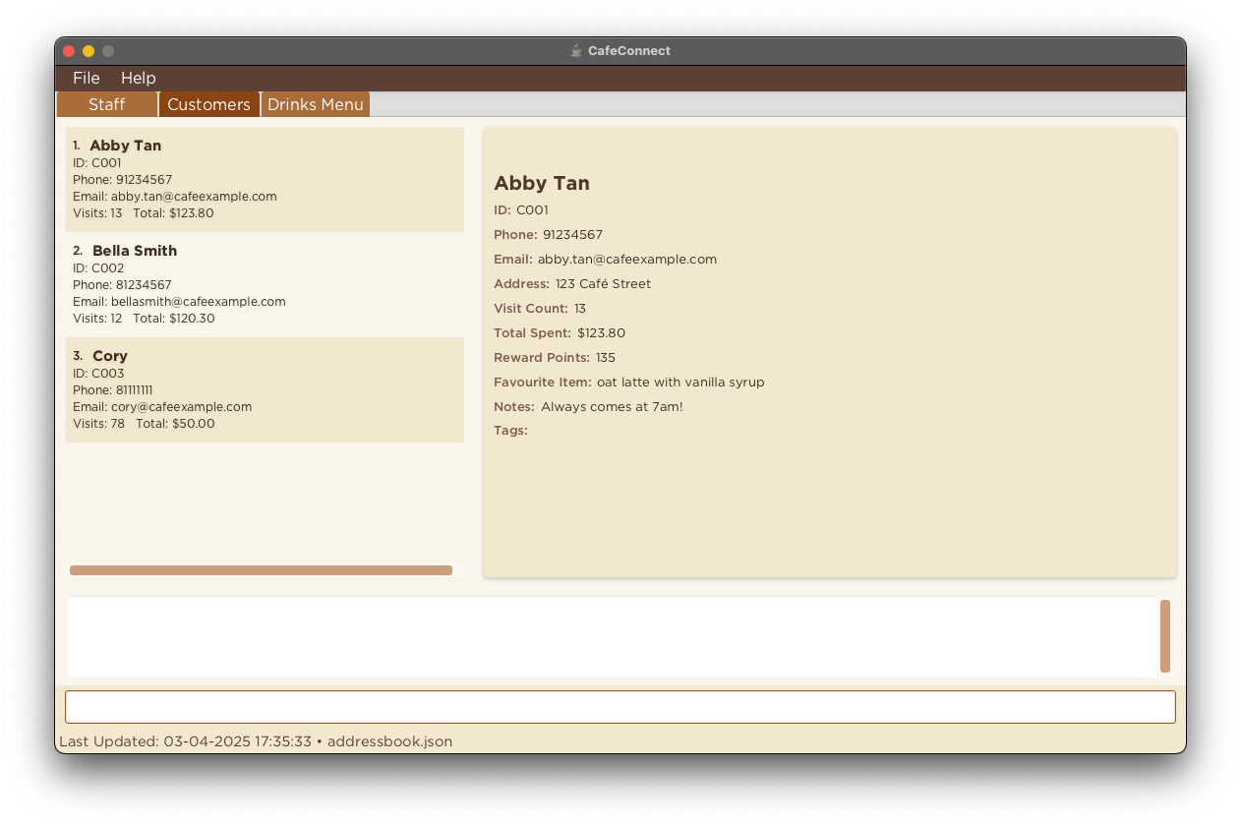Click bellasmith@cafeexample.com email text
Screen dimensions: 1241x826
(199, 302)
